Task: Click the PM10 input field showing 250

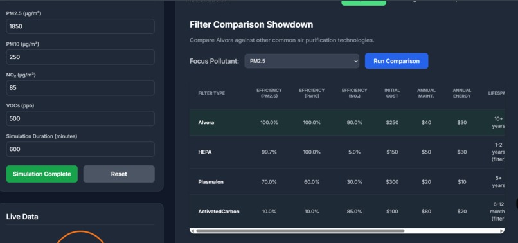Action: 80,57
